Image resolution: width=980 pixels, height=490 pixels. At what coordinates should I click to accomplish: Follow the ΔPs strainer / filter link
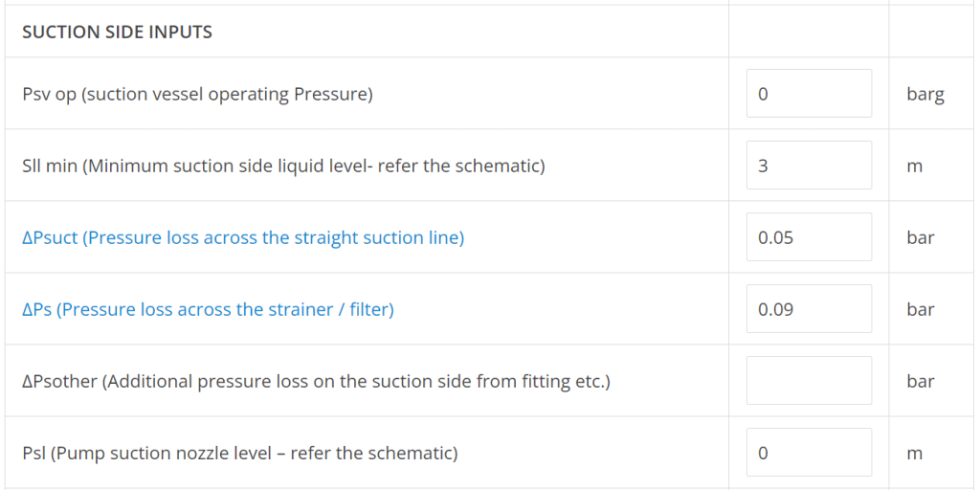coord(208,310)
